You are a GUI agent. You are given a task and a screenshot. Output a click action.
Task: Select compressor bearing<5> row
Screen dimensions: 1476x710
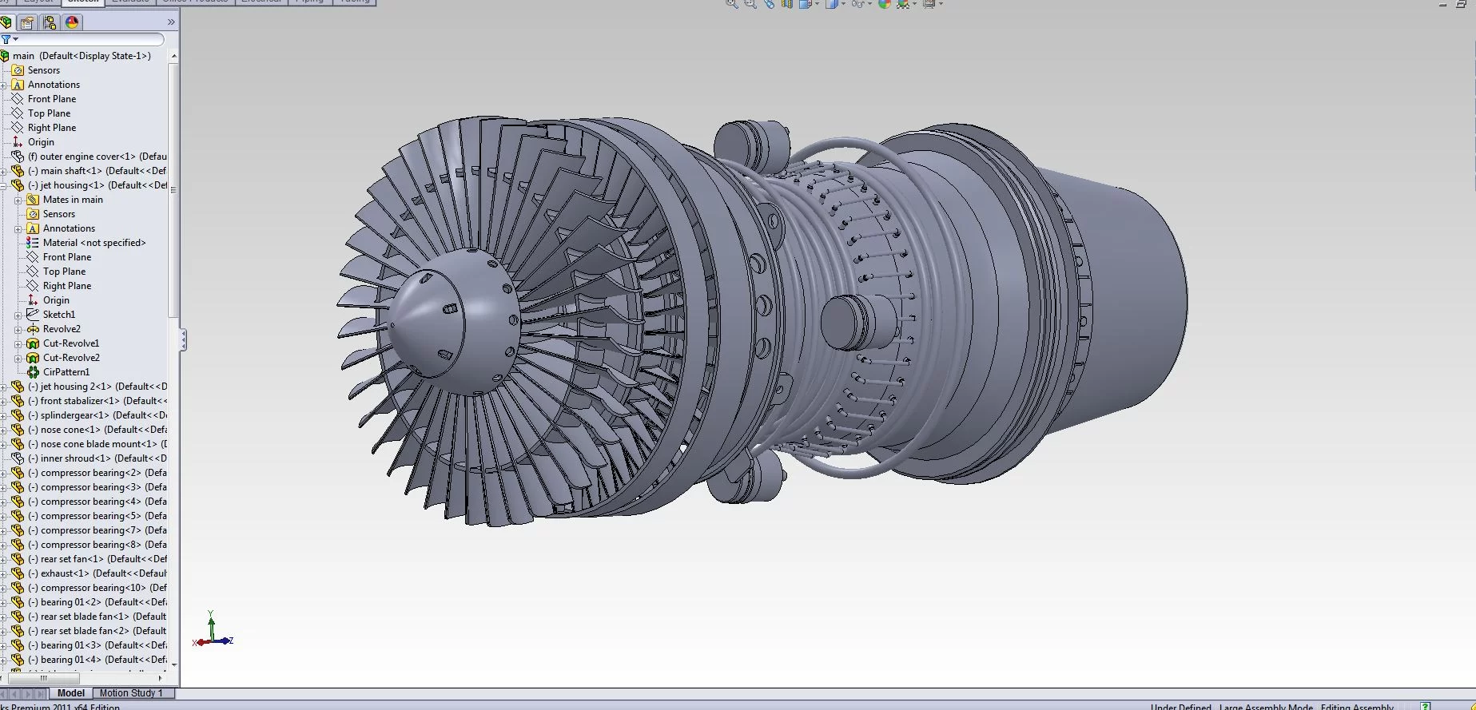pyautogui.click(x=97, y=516)
